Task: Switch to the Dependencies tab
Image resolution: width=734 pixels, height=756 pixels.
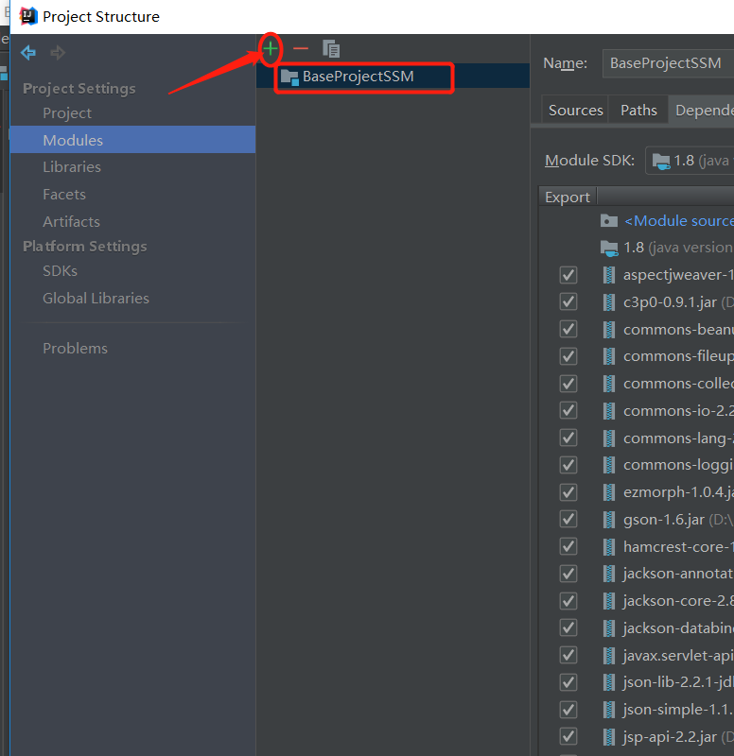Action: 702,111
